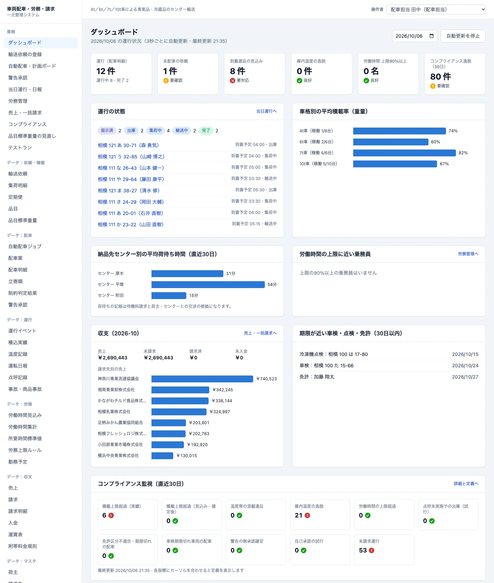The image size is (494, 583).
Task: Click the red error icon beside 要対応
Action: coord(233,81)
